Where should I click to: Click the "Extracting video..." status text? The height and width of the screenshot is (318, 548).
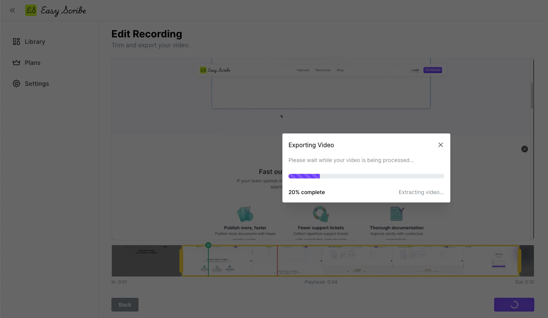tap(421, 192)
